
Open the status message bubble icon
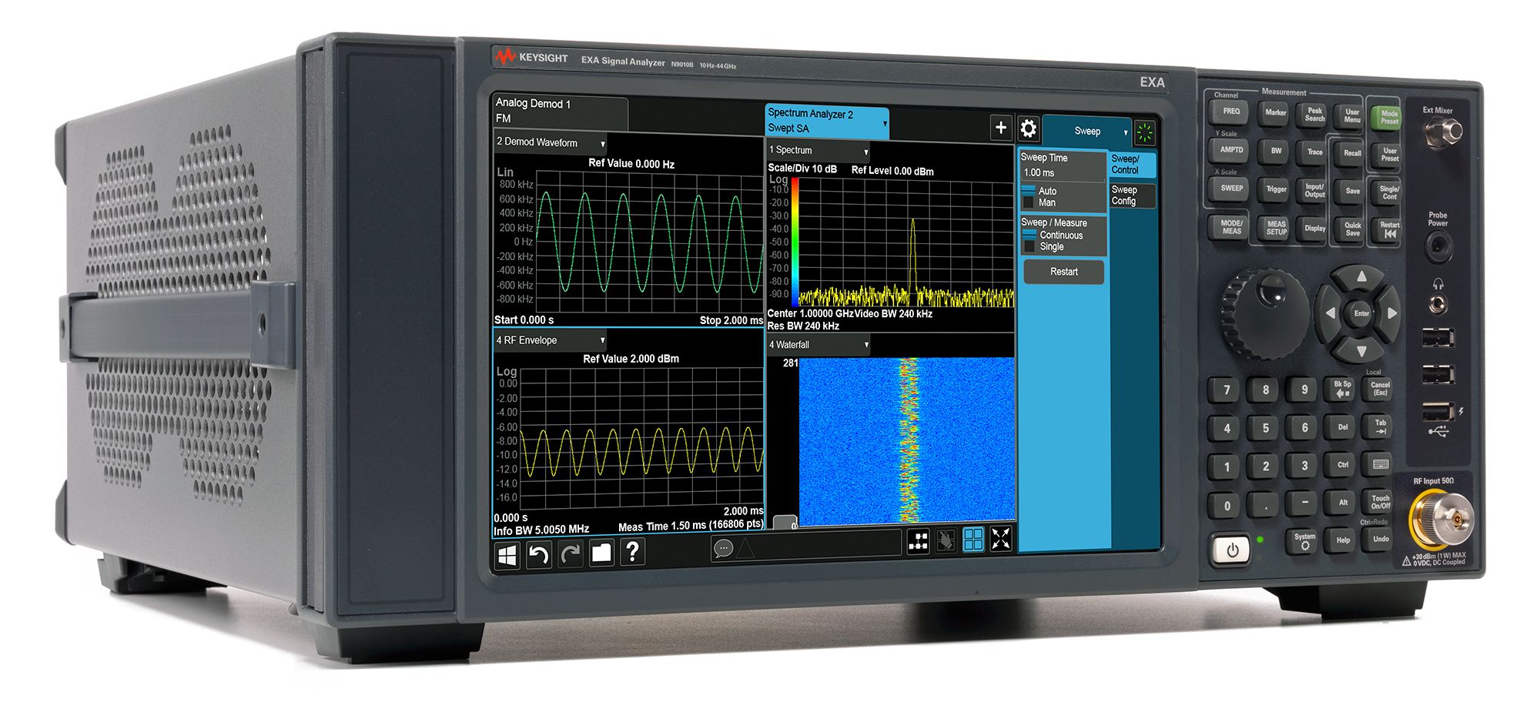point(723,548)
